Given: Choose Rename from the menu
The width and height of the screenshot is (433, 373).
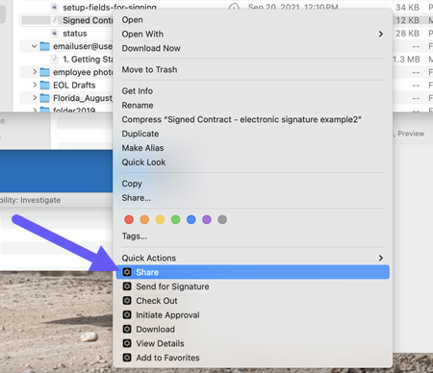Looking at the screenshot, I should (x=138, y=105).
